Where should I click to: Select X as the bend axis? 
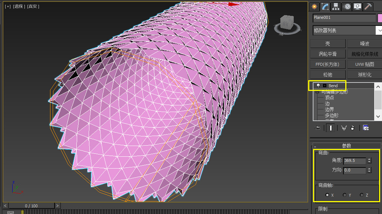point(327,195)
